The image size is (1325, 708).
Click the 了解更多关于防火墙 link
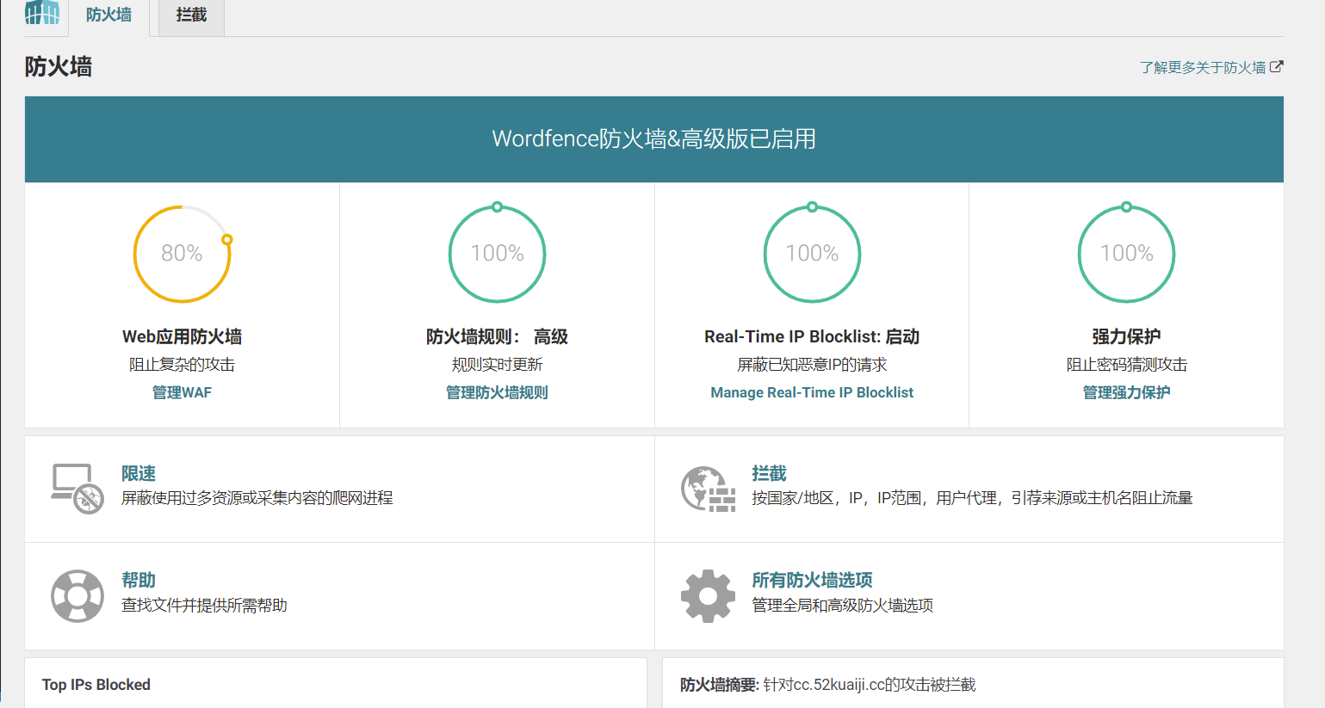1202,67
